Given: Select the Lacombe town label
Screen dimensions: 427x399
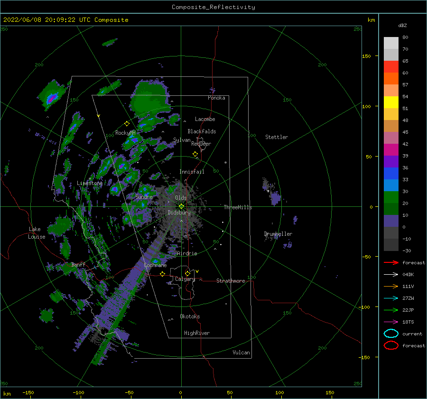Looking at the screenshot, I should pos(205,119).
